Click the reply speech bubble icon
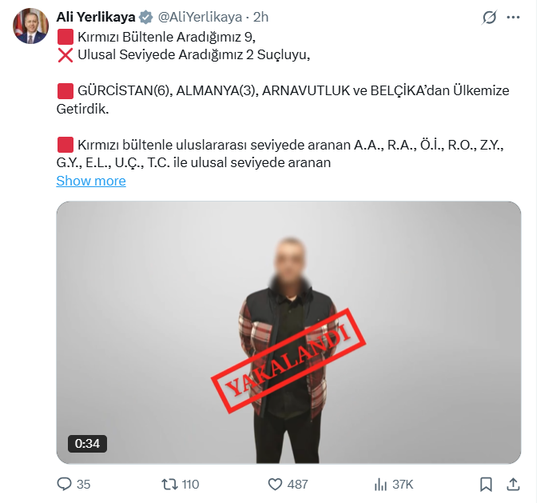The image size is (548, 503). (x=64, y=484)
